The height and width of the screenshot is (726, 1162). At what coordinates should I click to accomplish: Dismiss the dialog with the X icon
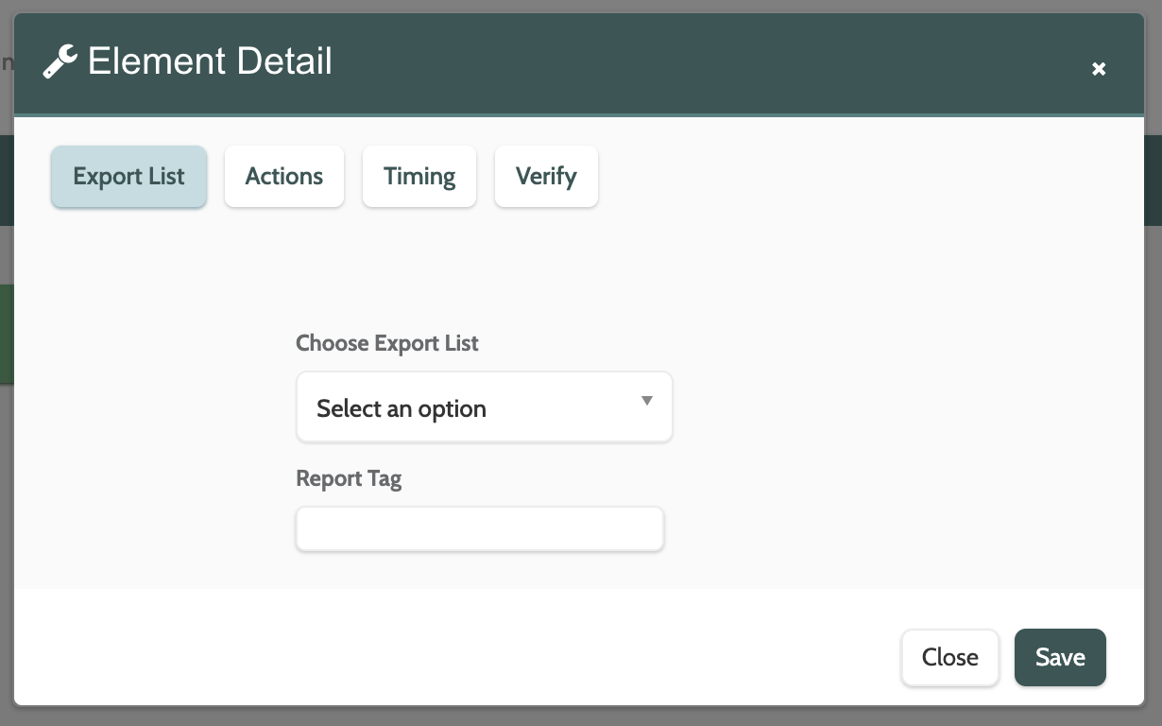click(x=1099, y=69)
